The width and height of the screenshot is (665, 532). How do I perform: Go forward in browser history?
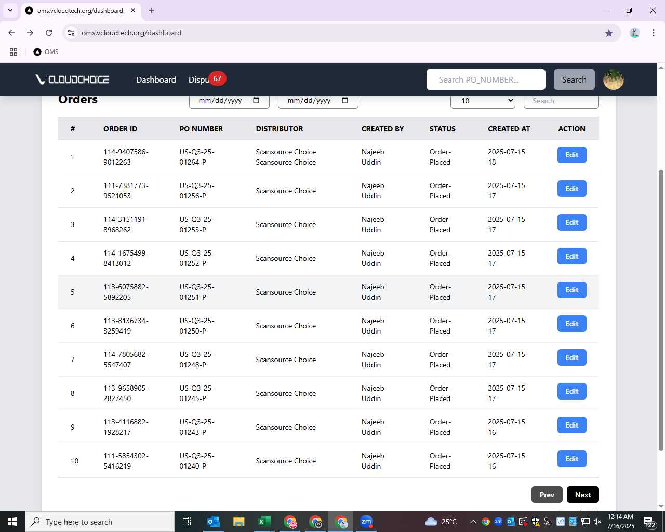coord(30,33)
